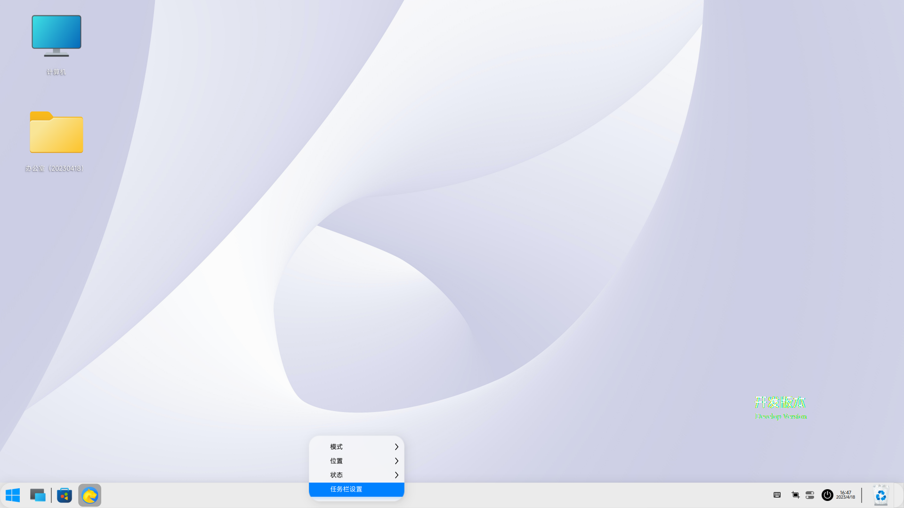Open the yellow bird browser icon
Screen dimensions: 904x508
(89, 495)
